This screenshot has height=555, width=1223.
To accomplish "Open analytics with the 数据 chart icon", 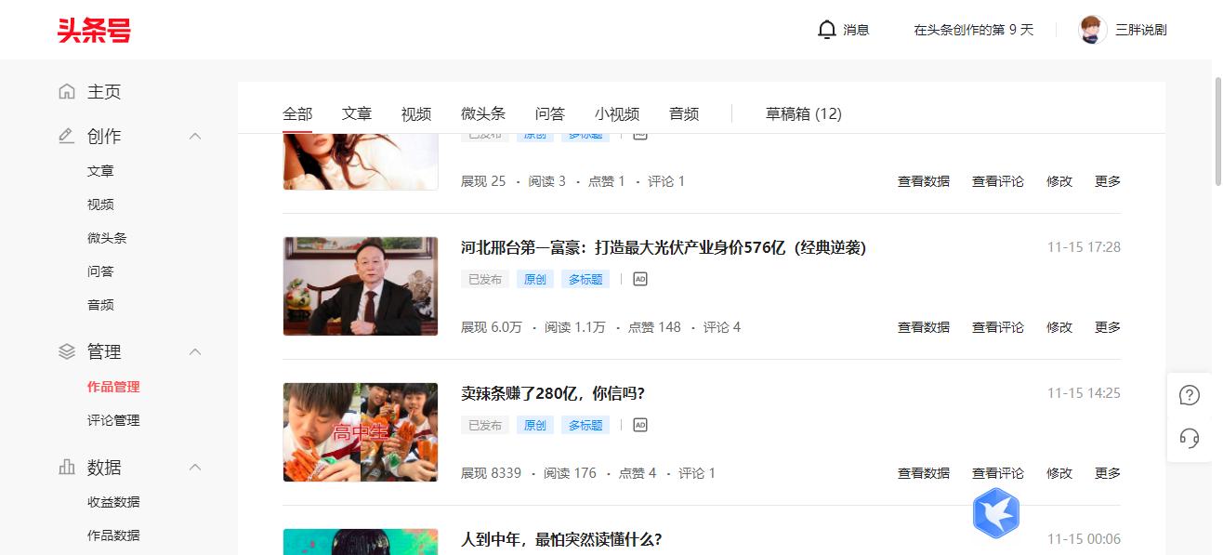I will (x=65, y=466).
